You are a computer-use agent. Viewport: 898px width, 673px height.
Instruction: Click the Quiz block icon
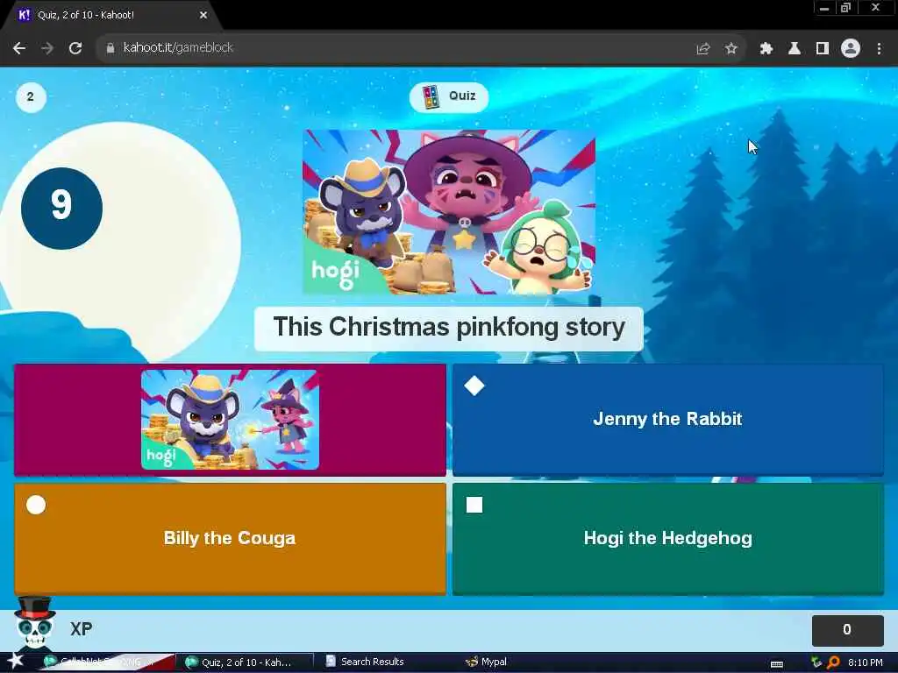[x=431, y=96]
